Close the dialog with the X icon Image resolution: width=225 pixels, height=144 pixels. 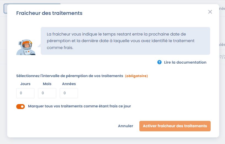[x=210, y=12]
